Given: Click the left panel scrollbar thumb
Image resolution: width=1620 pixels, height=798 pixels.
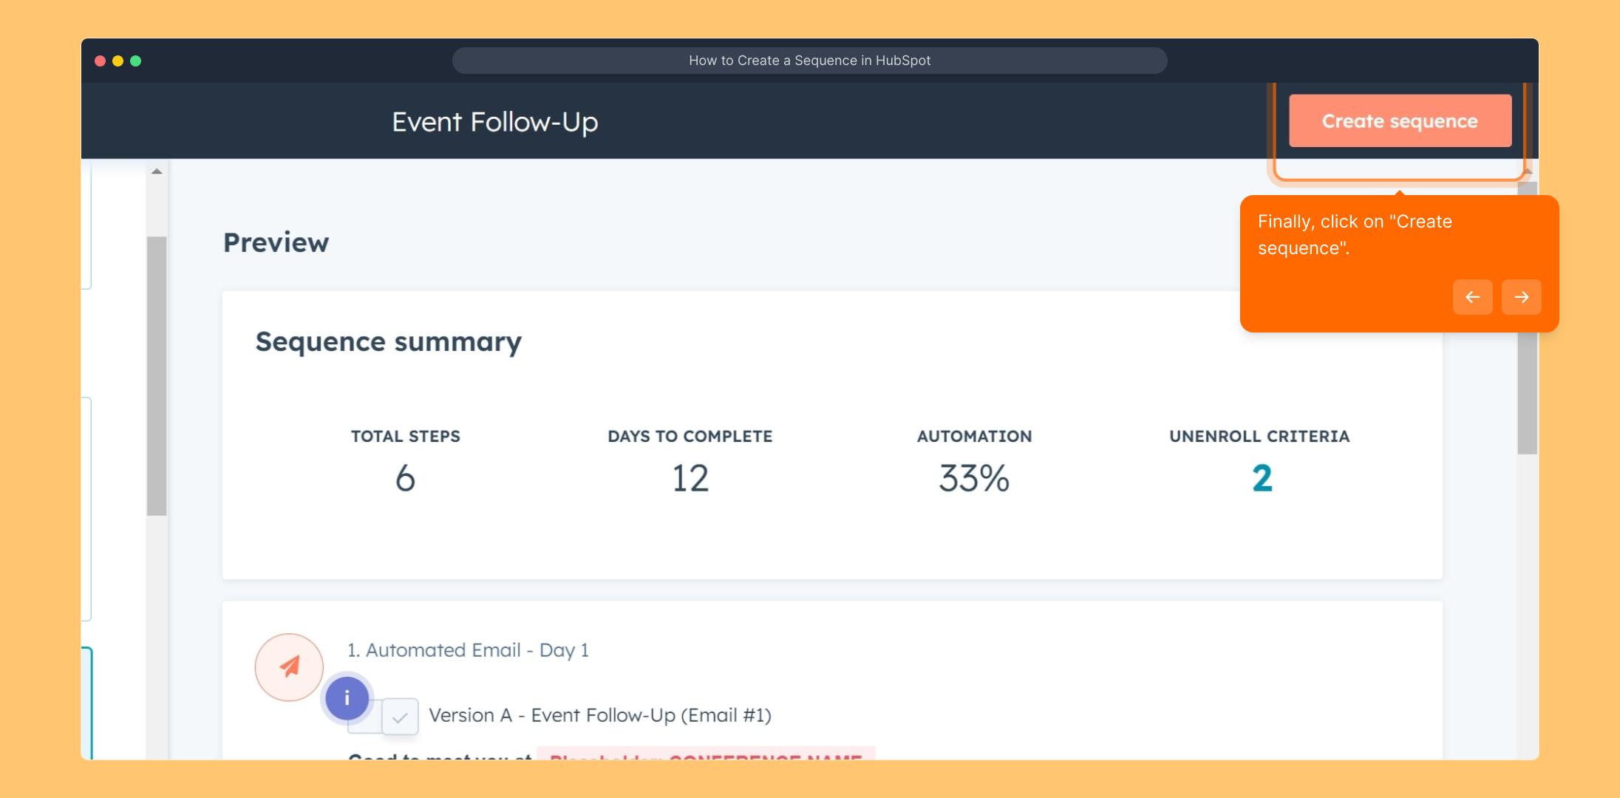Looking at the screenshot, I should (x=157, y=375).
